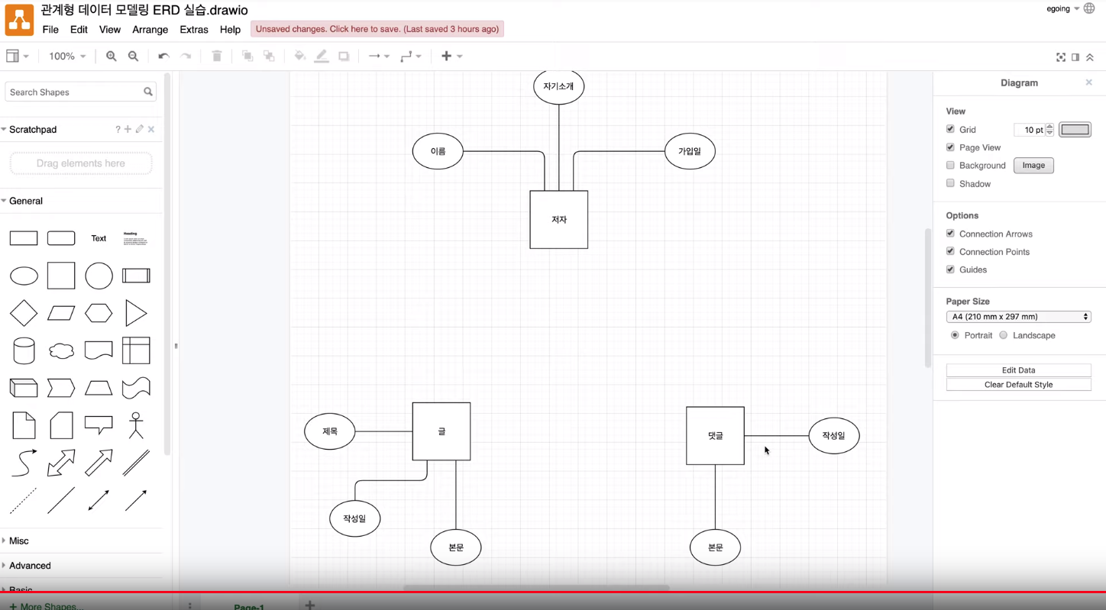Enable the Shadow checkbox
1106x610 pixels.
[x=950, y=183]
